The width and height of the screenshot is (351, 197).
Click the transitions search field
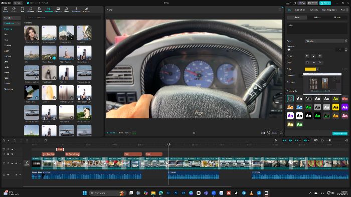(63, 17)
